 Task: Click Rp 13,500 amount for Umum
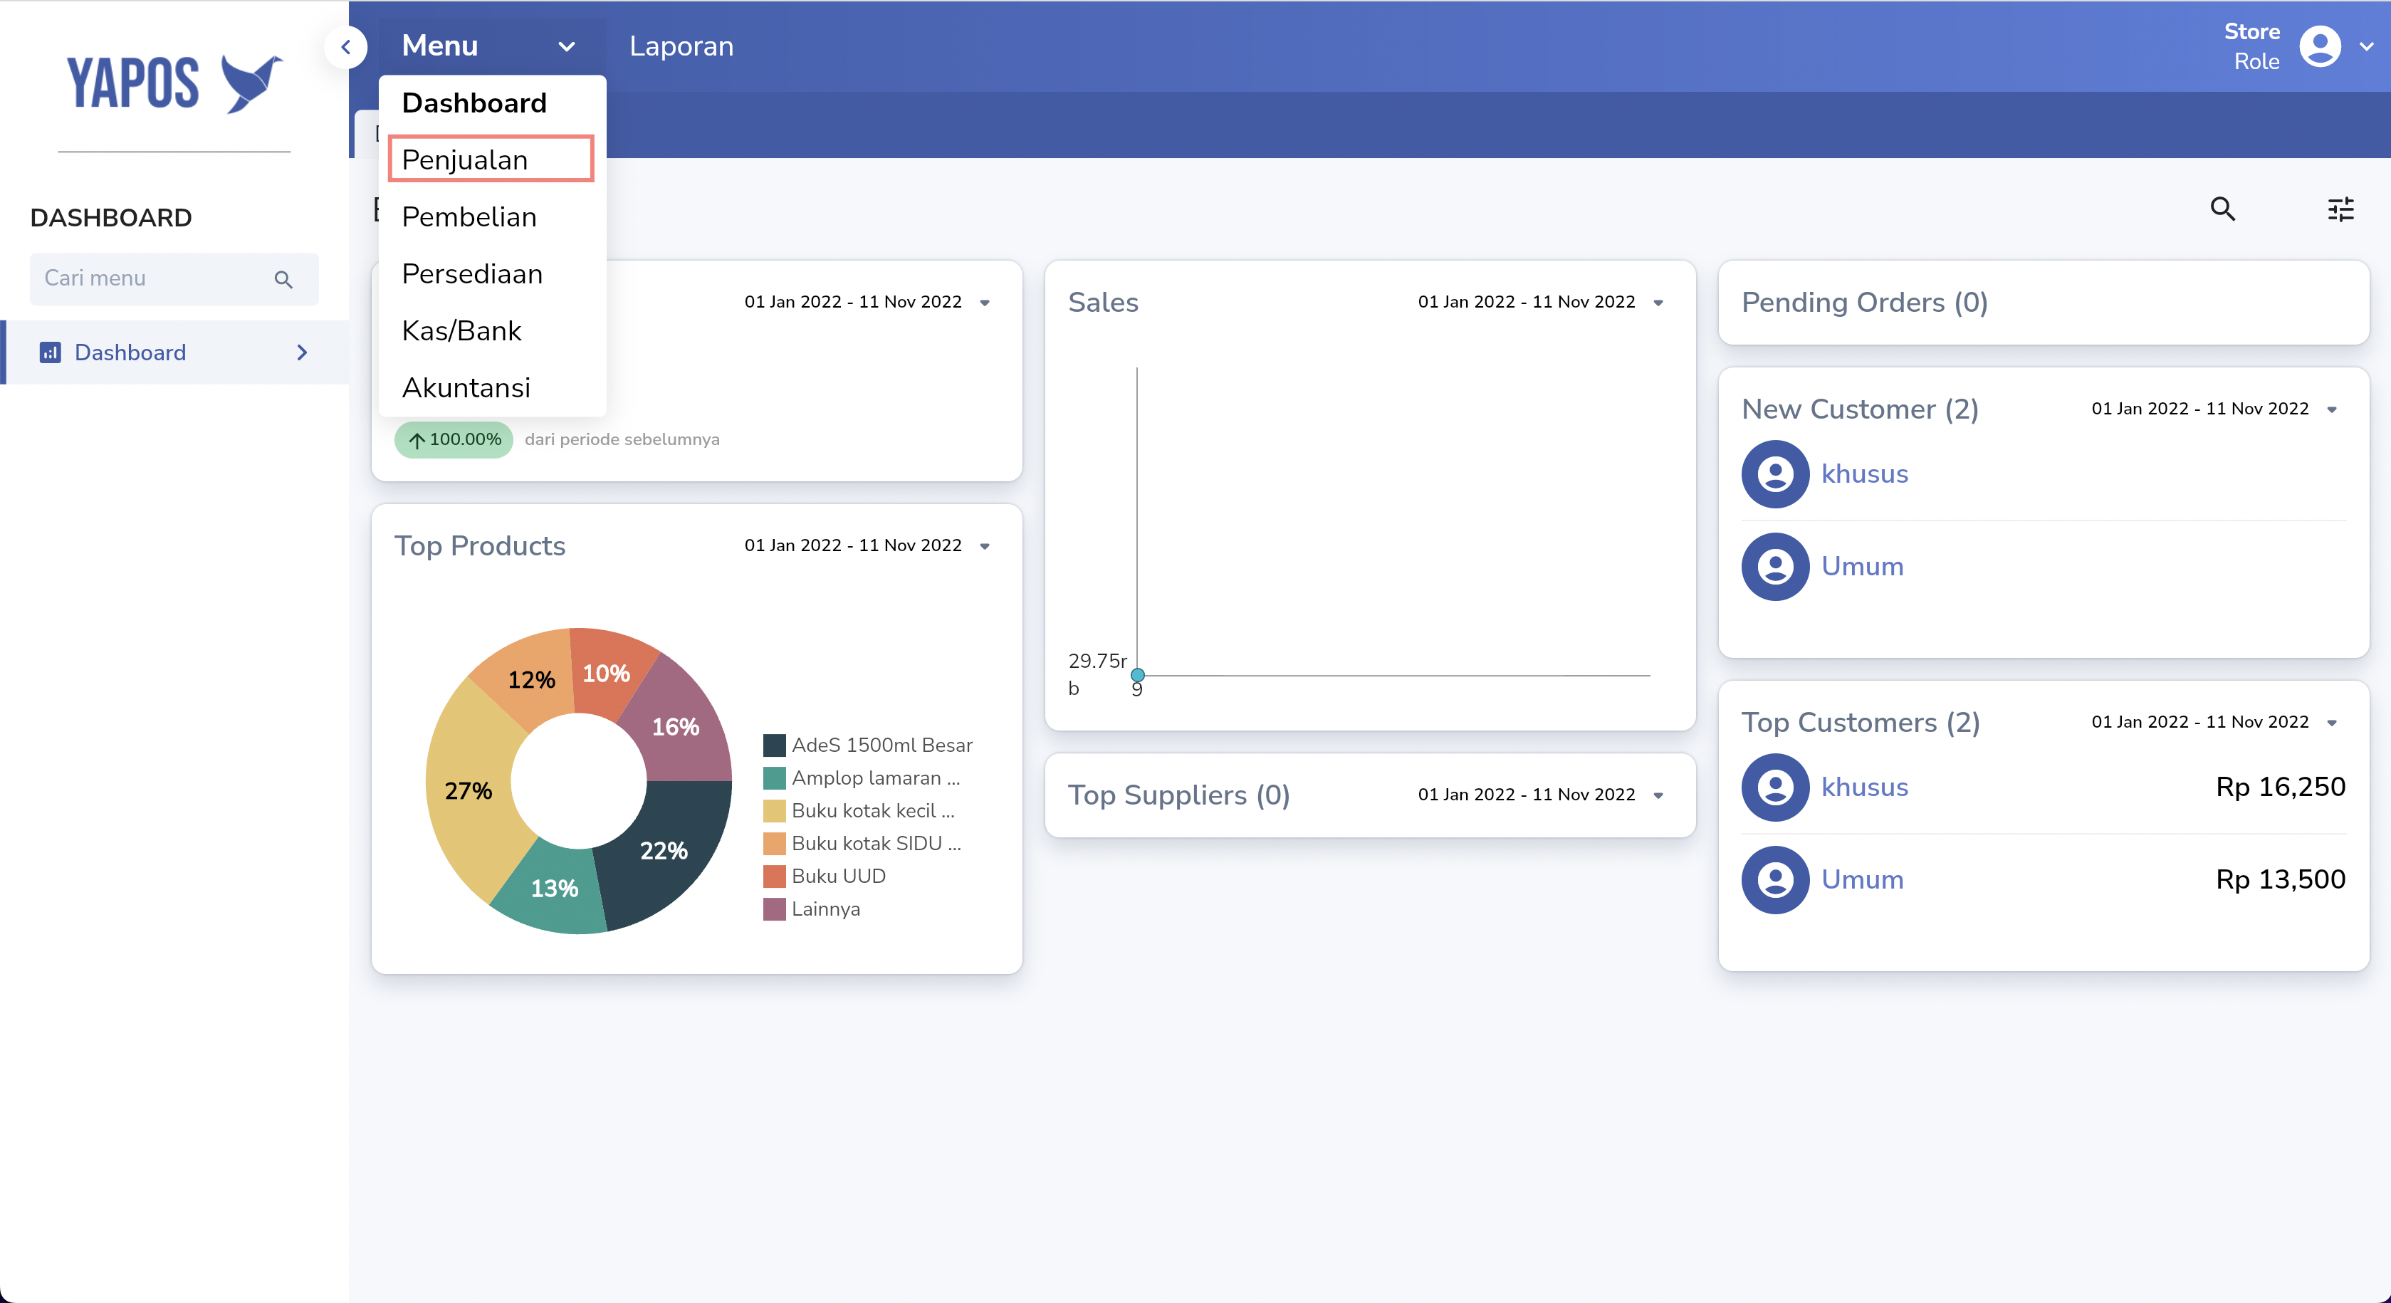tap(2281, 880)
